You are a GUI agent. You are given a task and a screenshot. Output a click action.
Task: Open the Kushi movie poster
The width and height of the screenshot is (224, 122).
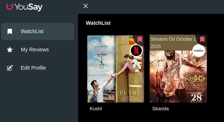116,69
